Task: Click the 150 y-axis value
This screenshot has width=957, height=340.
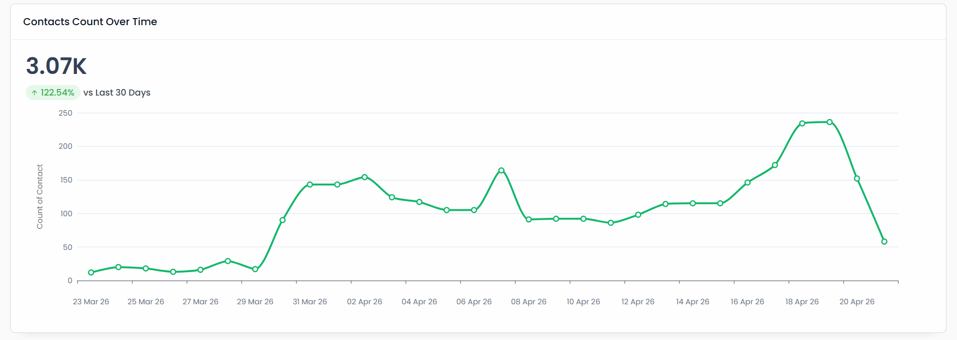Action: (x=66, y=180)
